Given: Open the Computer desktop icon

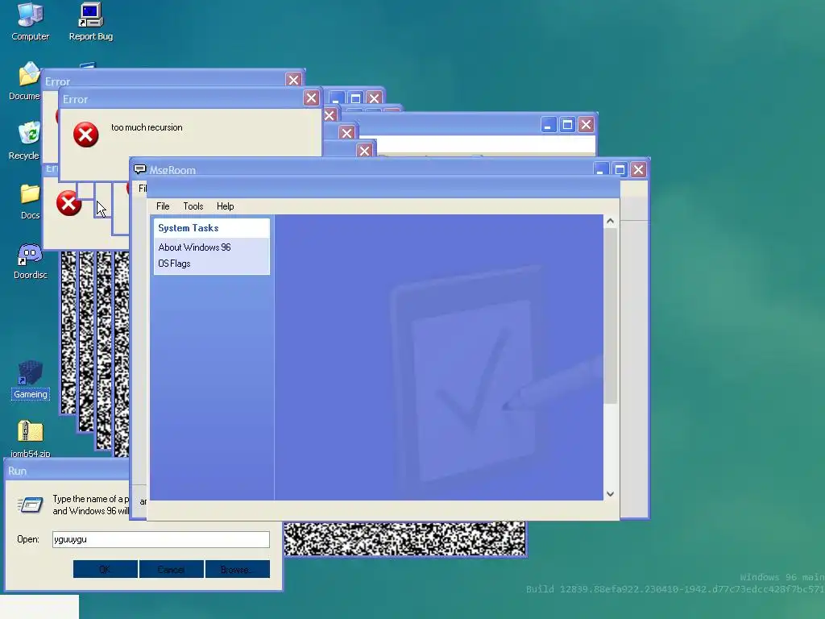Looking at the screenshot, I should point(30,22).
